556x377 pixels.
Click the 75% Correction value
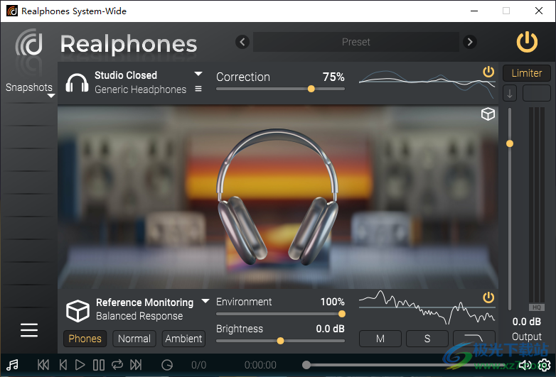pos(333,77)
